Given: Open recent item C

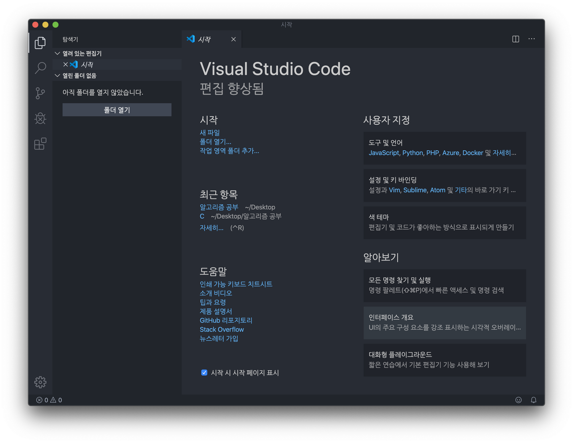Looking at the screenshot, I should point(202,216).
